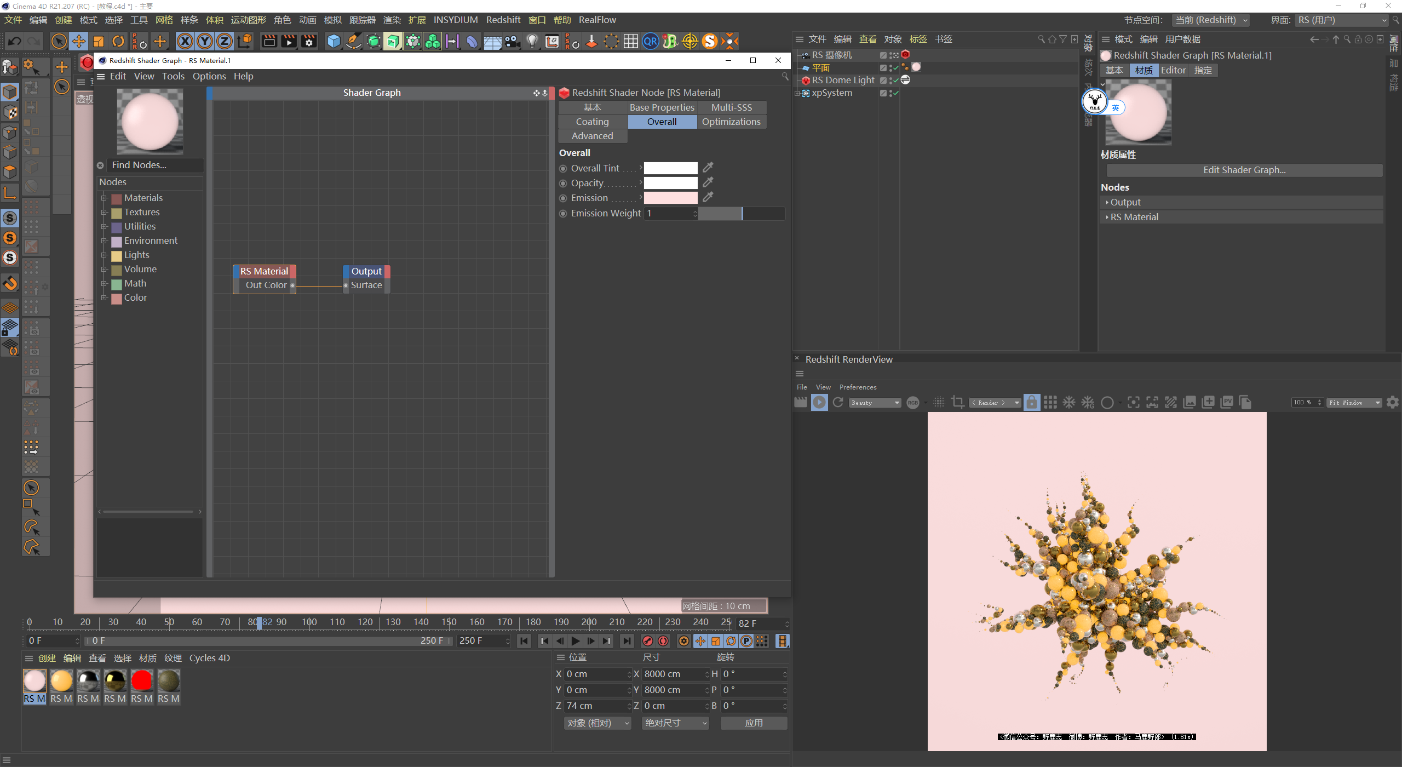Expand the Lights node category
The height and width of the screenshot is (767, 1402).
tap(104, 255)
